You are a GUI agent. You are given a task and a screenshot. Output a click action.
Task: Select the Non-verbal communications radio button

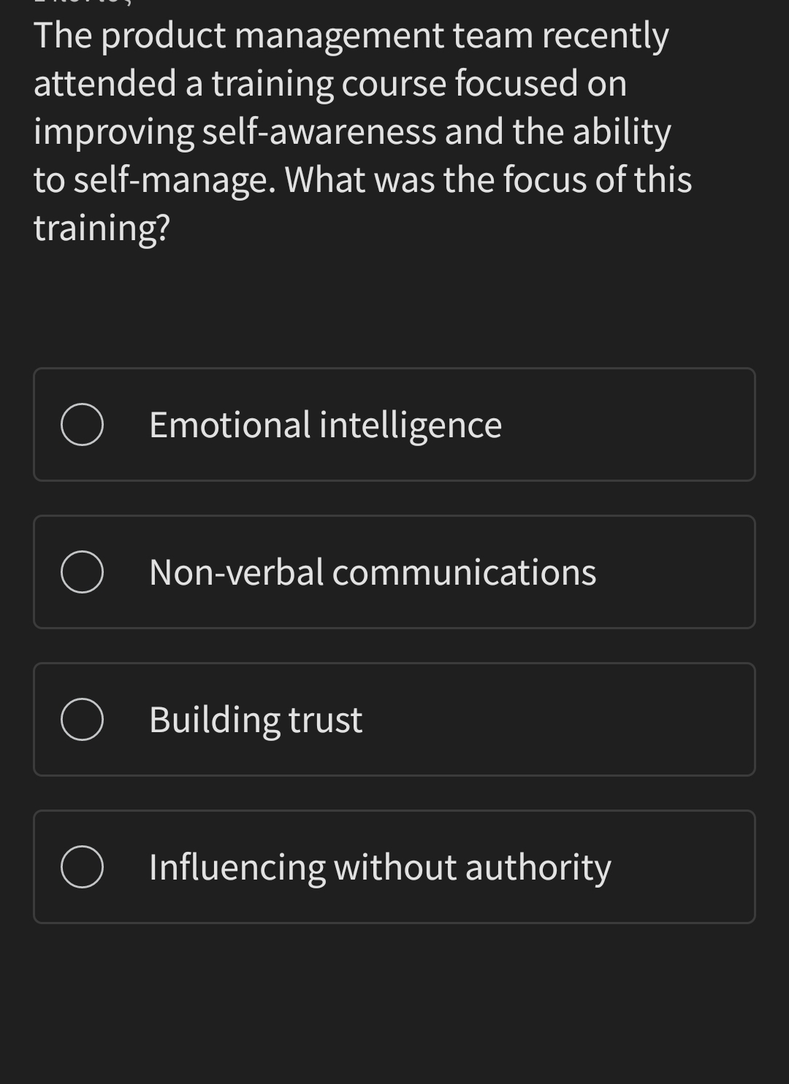tap(83, 572)
